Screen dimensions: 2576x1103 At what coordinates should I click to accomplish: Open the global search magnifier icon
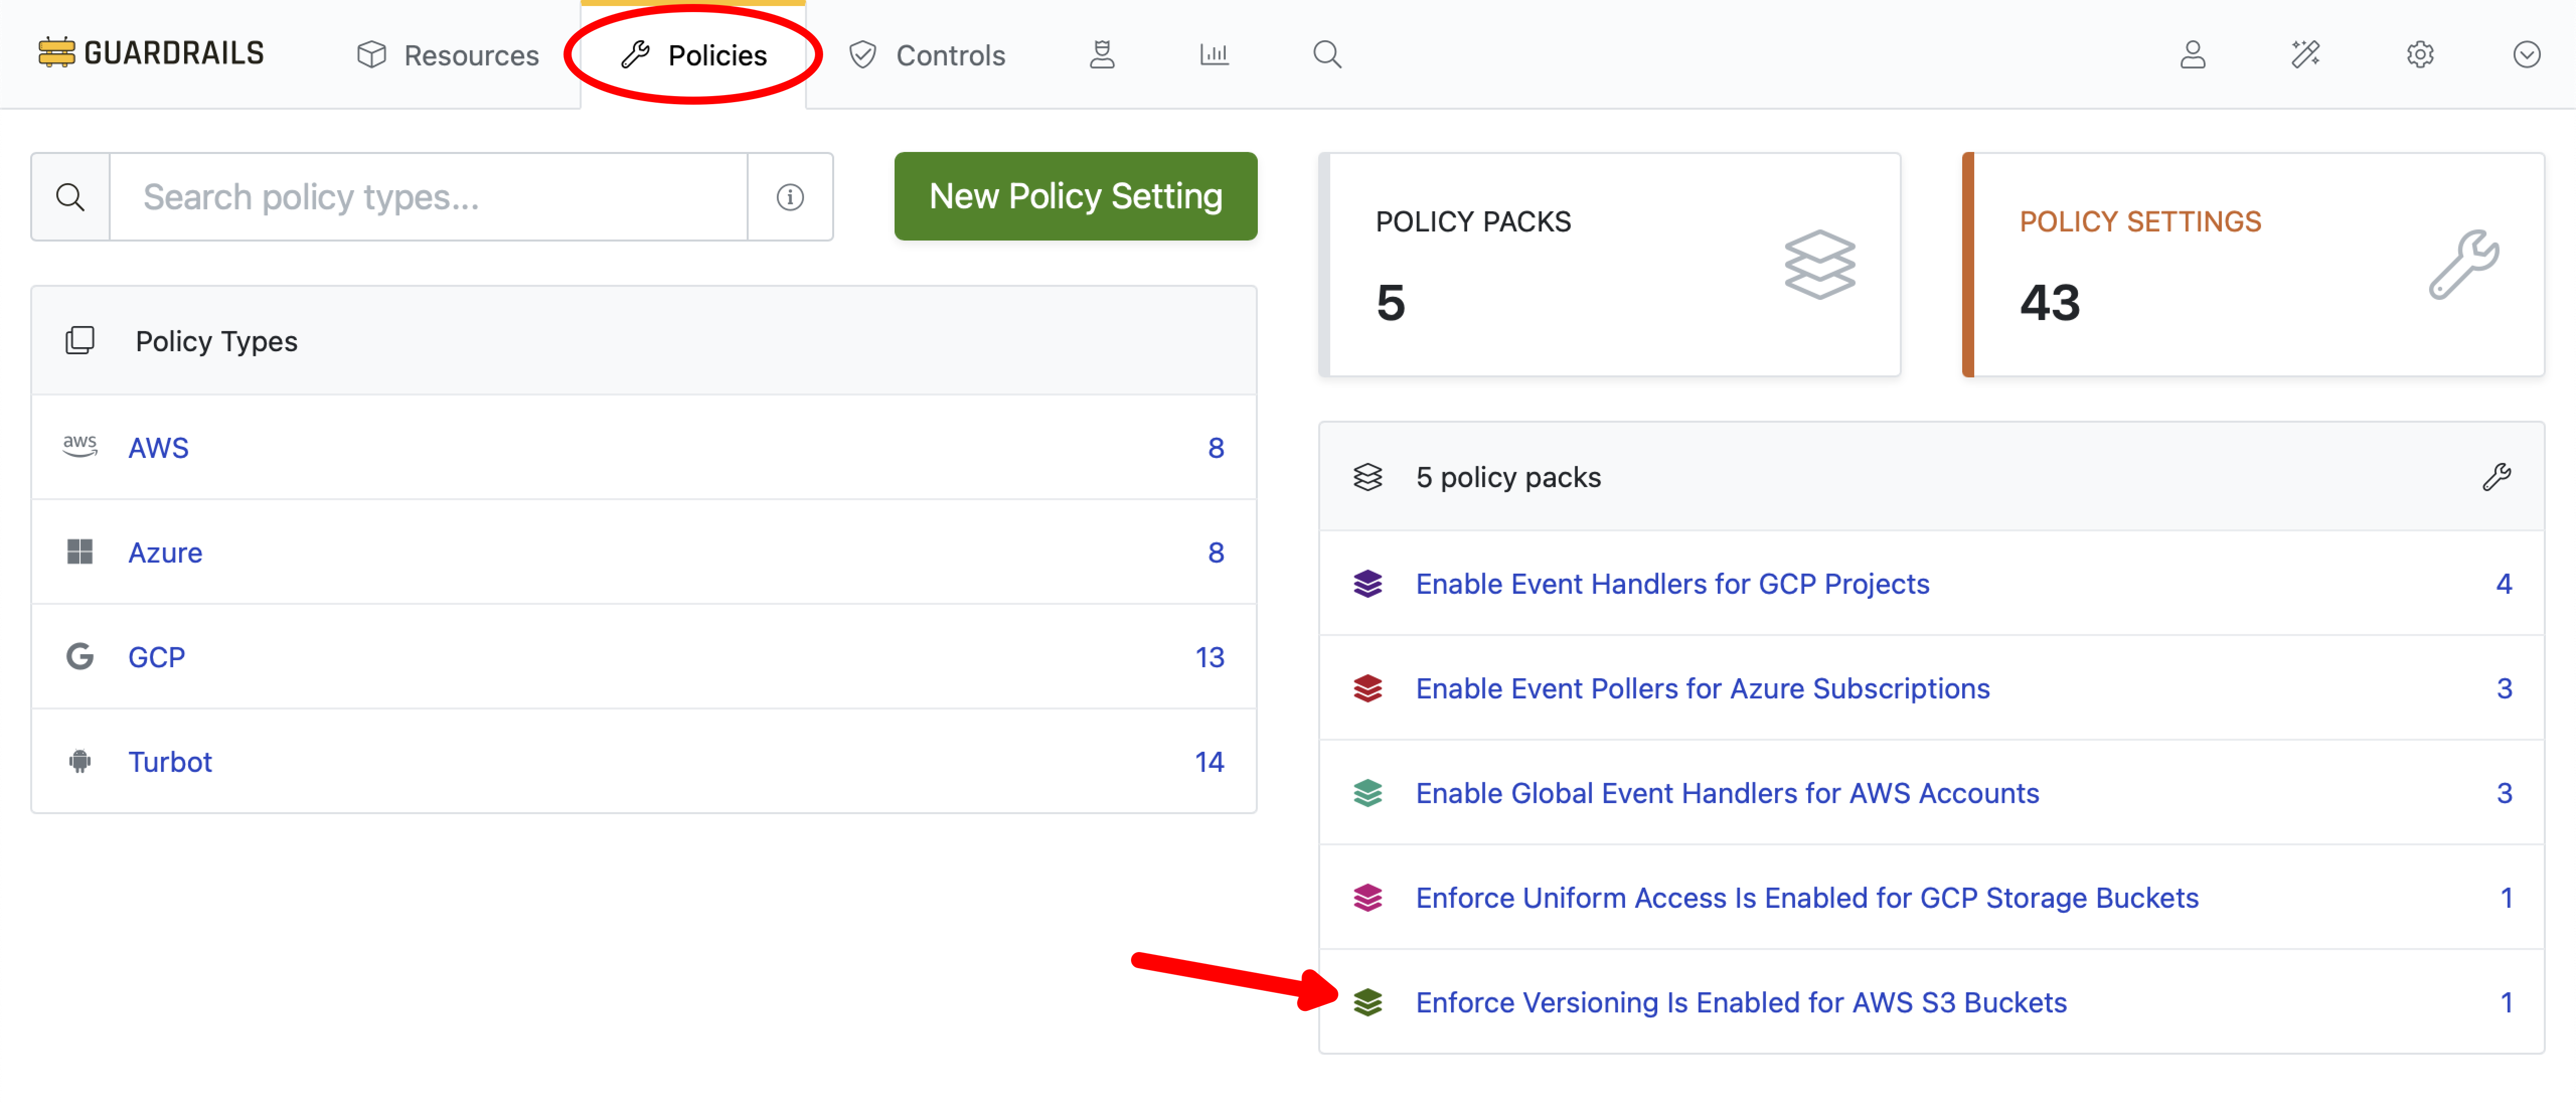(1327, 55)
